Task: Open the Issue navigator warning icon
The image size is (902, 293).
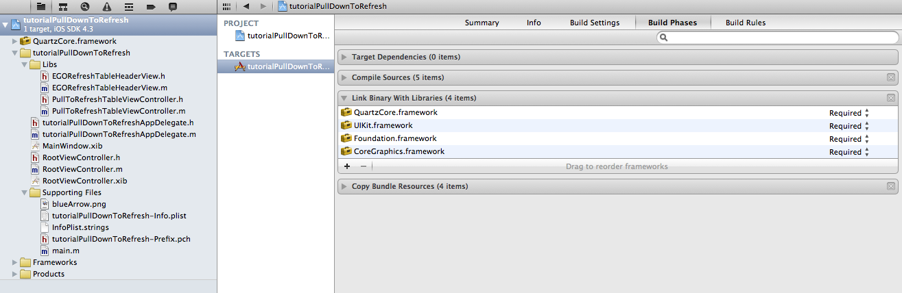Action: point(107,6)
